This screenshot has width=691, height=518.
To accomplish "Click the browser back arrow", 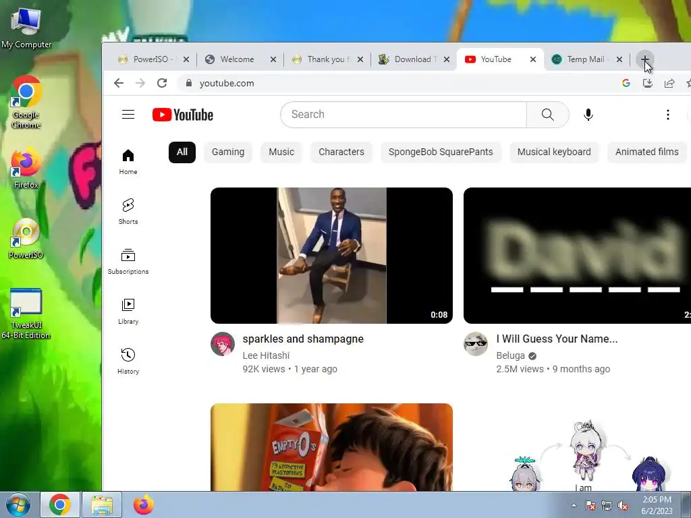I will [119, 83].
